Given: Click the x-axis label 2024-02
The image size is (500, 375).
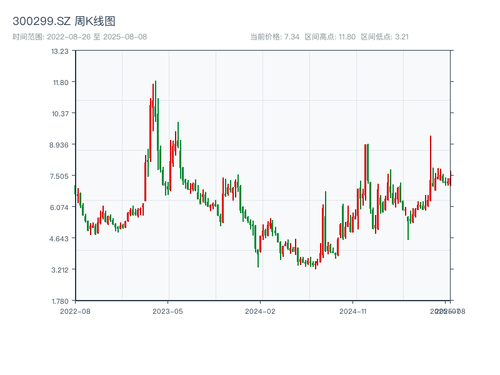Looking at the screenshot, I should (260, 311).
